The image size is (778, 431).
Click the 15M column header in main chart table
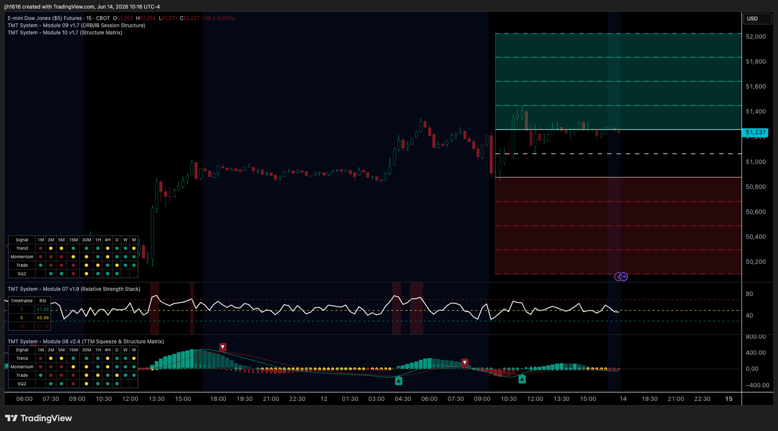point(73,240)
